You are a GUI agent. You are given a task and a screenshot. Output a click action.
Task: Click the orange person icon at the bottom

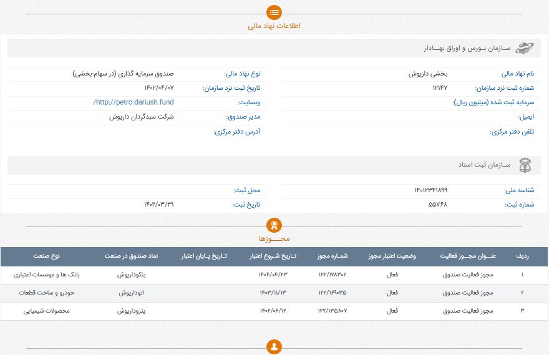coord(274,347)
